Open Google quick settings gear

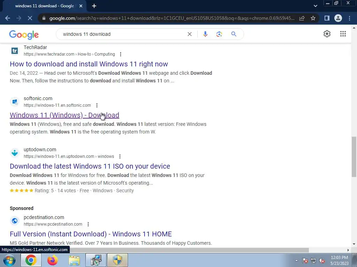click(x=327, y=34)
